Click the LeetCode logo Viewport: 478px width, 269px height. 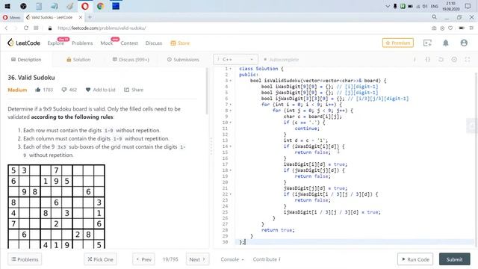coord(23,43)
